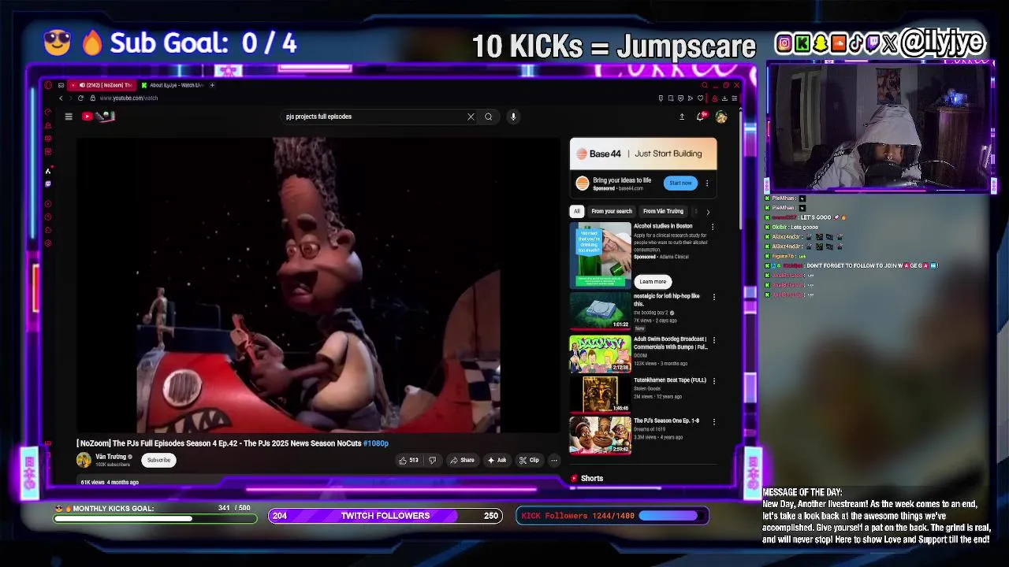Open the Opera GX logo menu
Screen dimensions: 1009x567
[48, 85]
